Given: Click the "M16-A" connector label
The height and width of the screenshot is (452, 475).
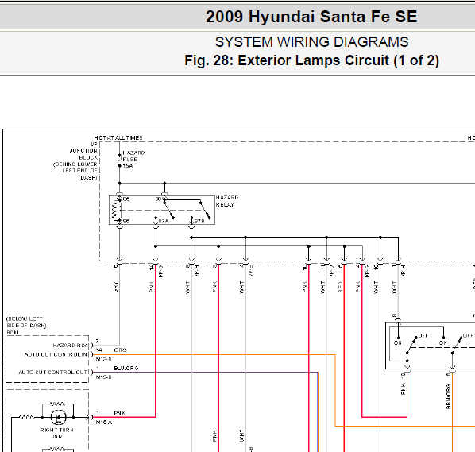Looking at the screenshot, I should tap(104, 423).
